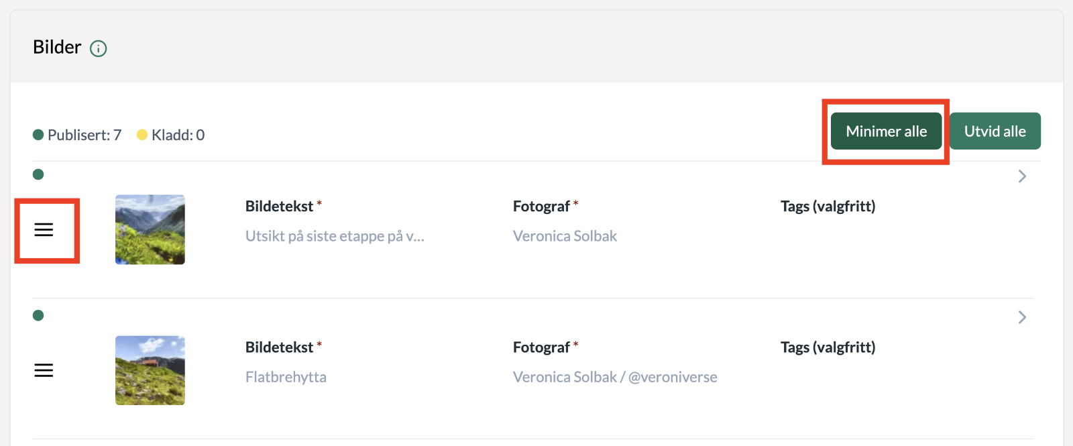Click the Tags (valgfritt) area in the first row
Viewport: 1073px width, 446px height.
click(828, 207)
